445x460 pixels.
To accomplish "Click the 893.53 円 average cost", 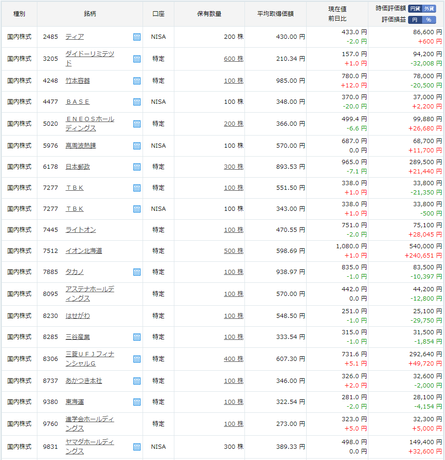I will (290, 167).
